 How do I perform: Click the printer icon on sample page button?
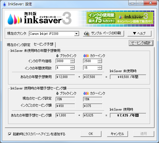[87, 33]
